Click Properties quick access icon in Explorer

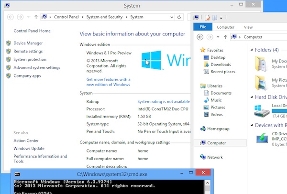(x=207, y=18)
